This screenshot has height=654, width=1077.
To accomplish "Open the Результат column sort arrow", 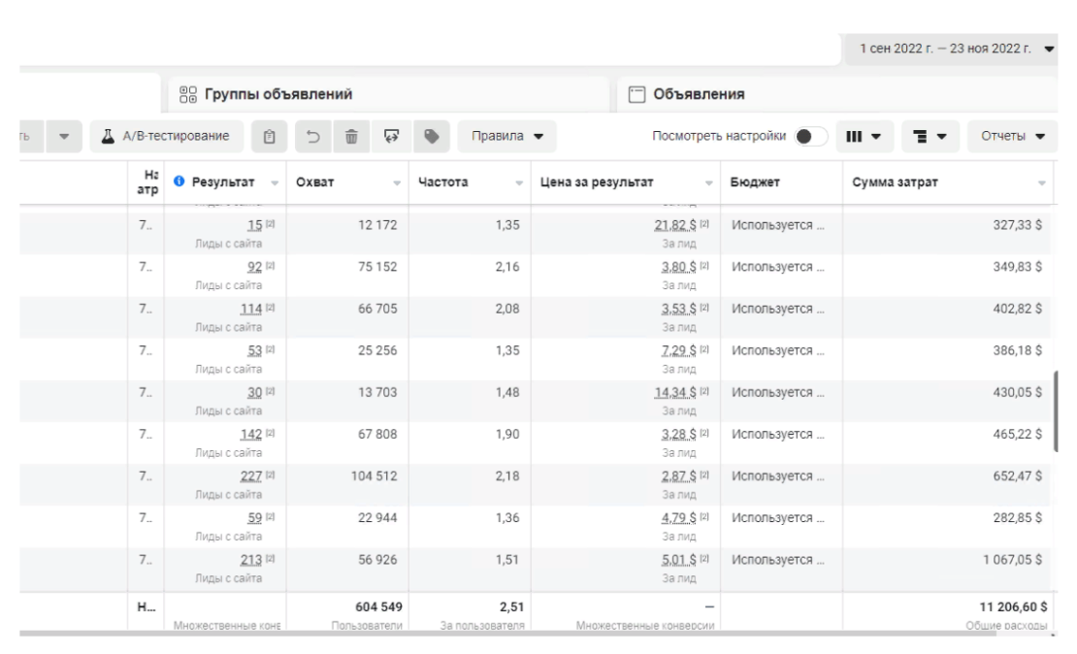I will click(x=275, y=182).
